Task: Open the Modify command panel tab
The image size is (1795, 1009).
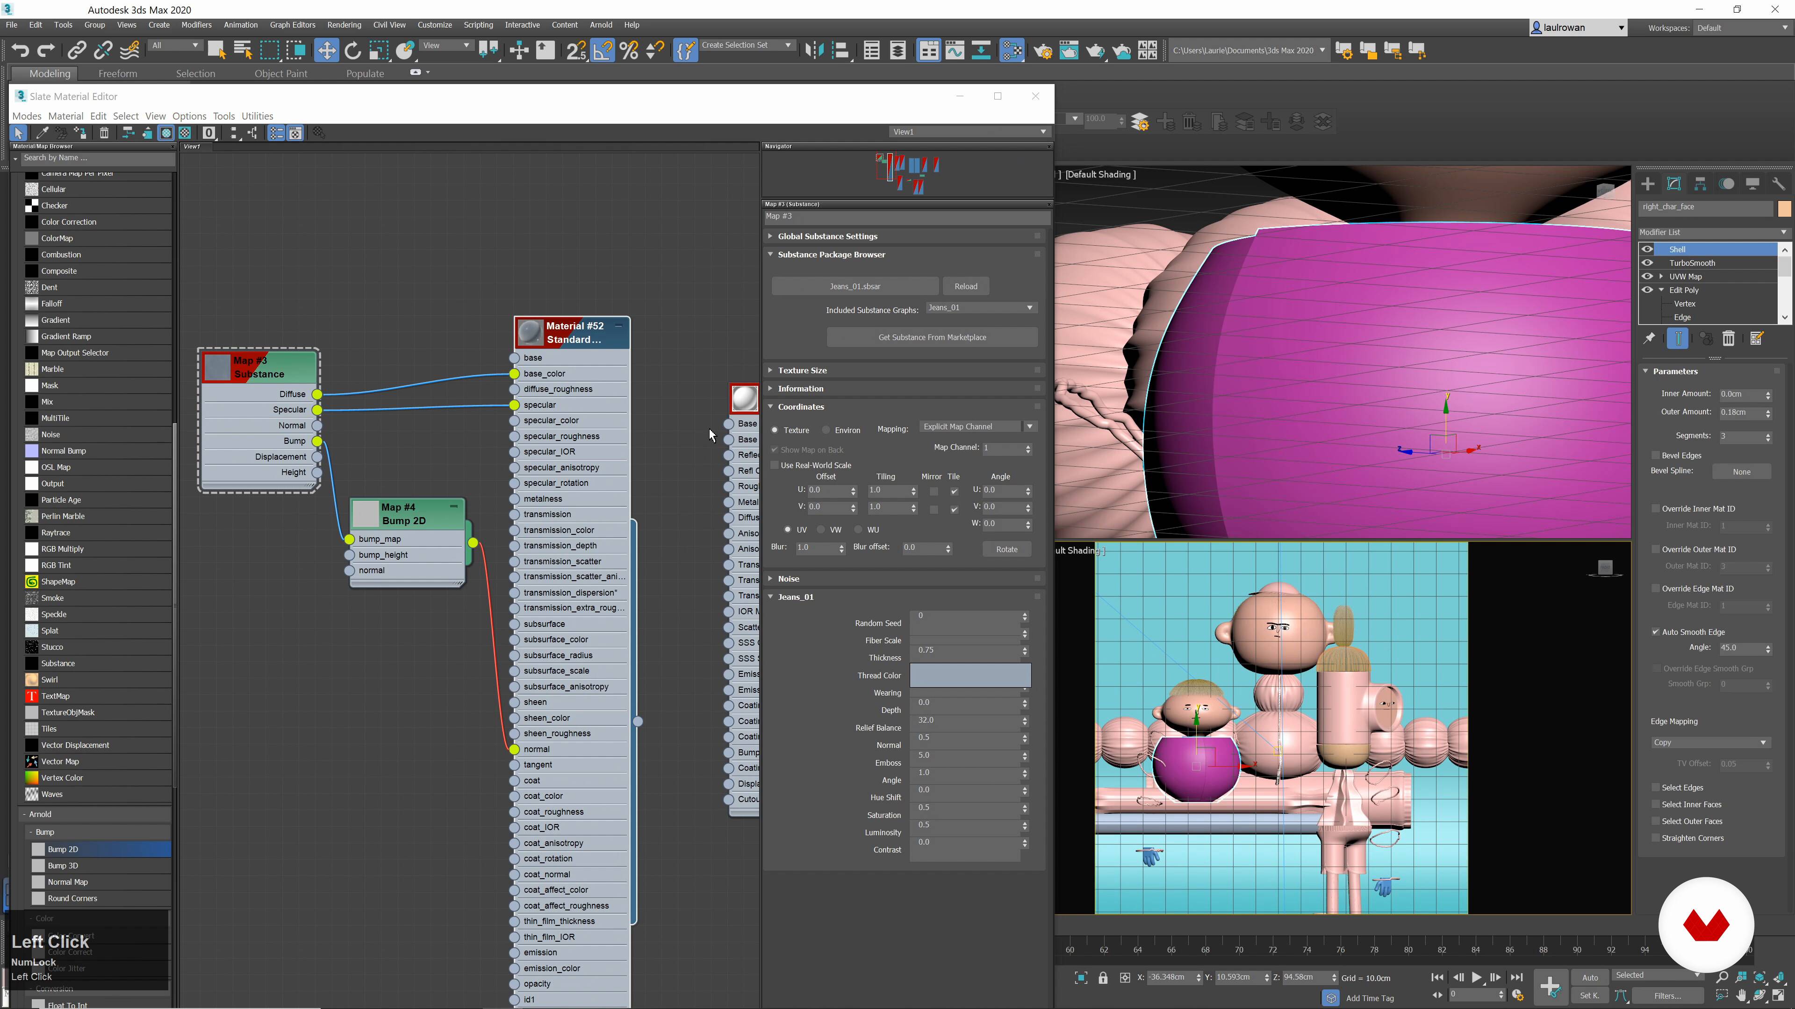Action: pos(1674,184)
